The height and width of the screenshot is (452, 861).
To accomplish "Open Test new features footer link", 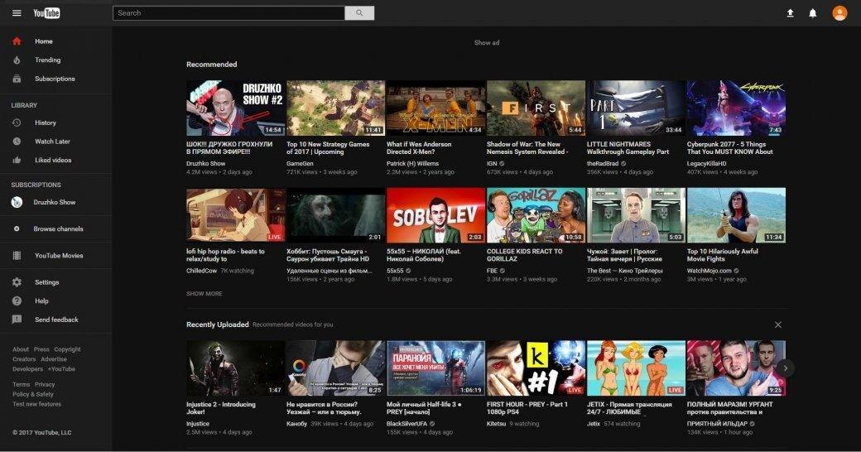I will (x=36, y=404).
